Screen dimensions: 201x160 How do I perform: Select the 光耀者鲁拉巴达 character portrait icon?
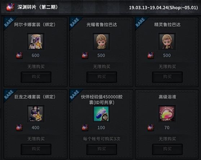[x=102, y=42]
